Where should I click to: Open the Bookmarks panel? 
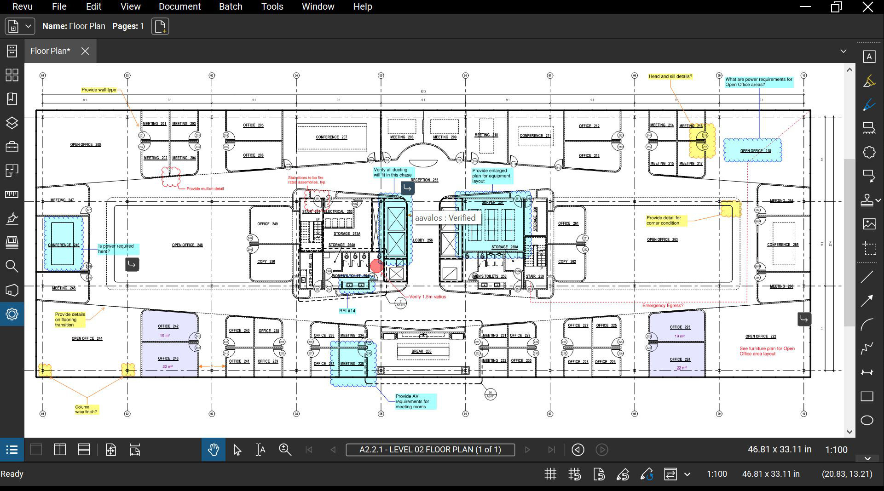click(12, 99)
